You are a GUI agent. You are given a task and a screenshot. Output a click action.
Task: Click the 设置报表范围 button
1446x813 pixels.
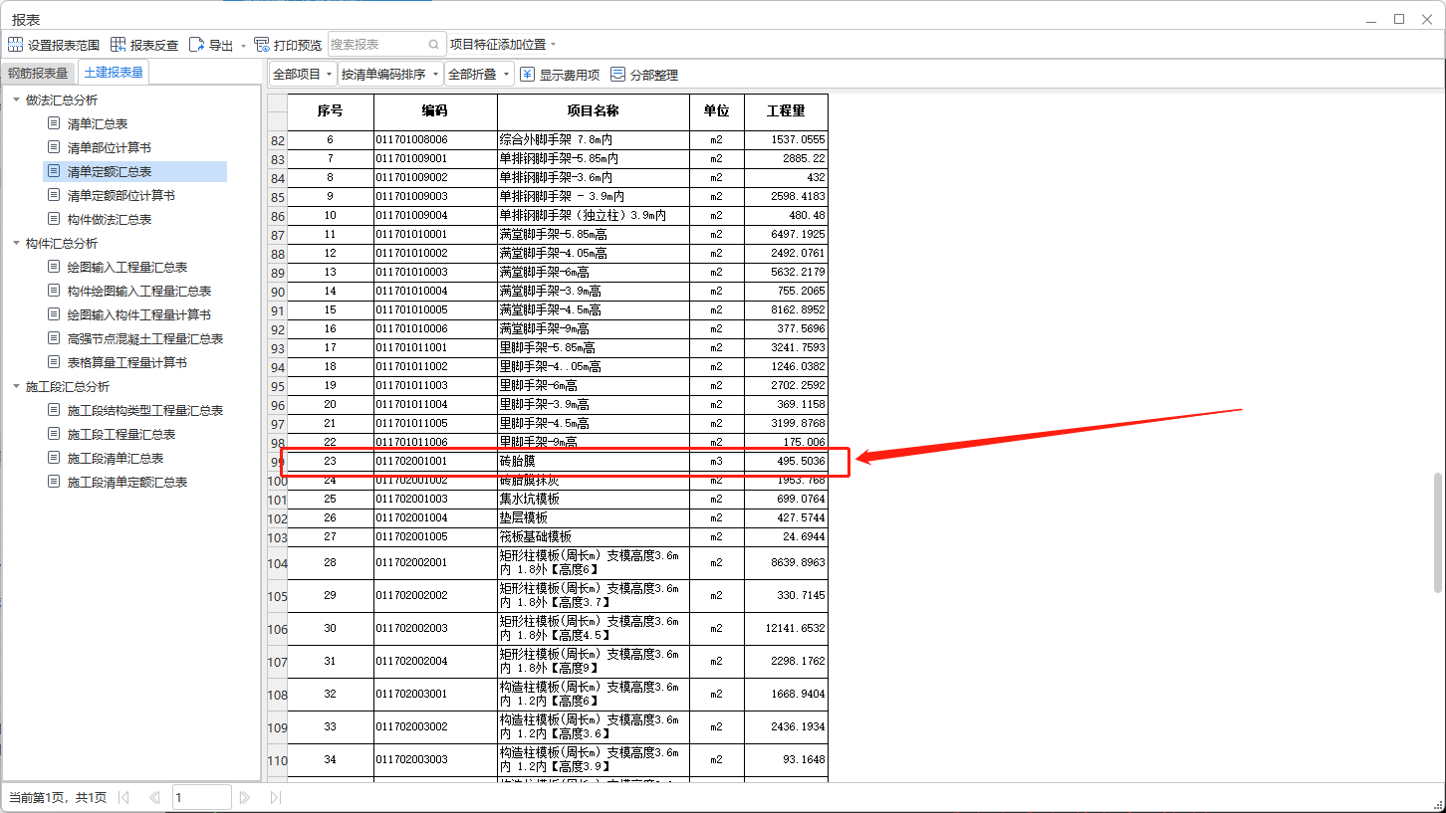click(x=54, y=45)
